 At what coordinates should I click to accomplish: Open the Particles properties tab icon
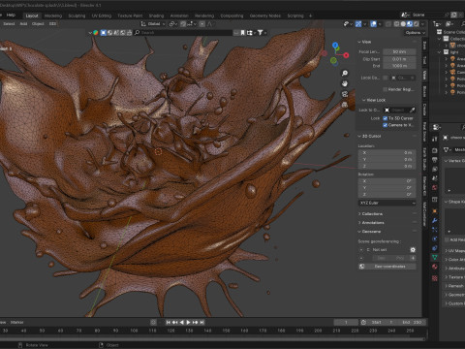[x=435, y=230]
